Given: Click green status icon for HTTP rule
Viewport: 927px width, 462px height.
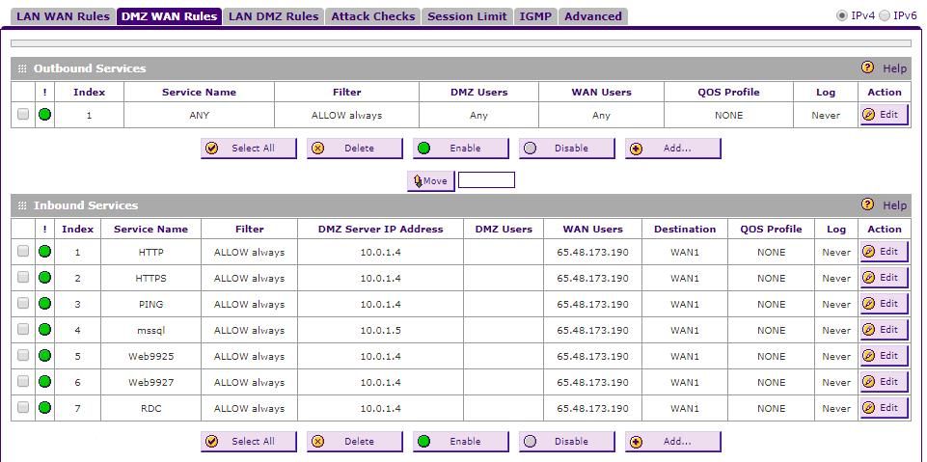Looking at the screenshot, I should tap(44, 252).
